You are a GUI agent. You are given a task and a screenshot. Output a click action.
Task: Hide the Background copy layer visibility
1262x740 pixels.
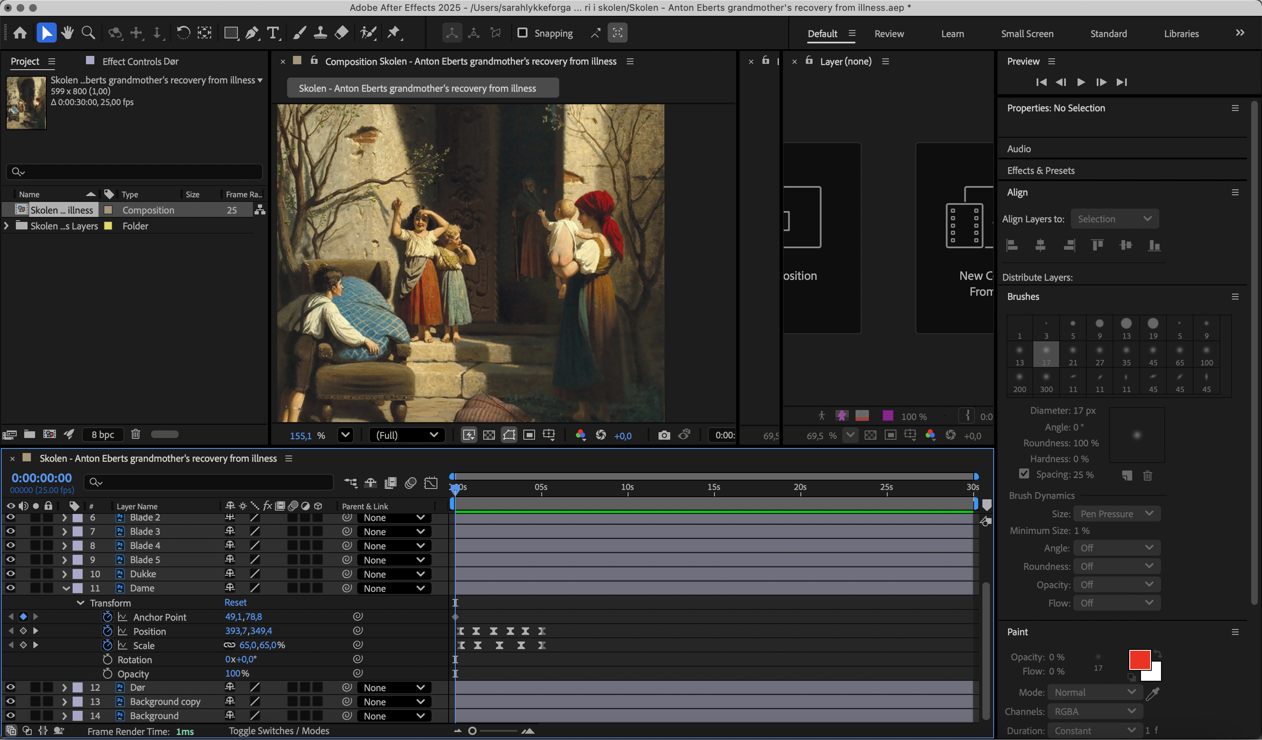[10, 702]
